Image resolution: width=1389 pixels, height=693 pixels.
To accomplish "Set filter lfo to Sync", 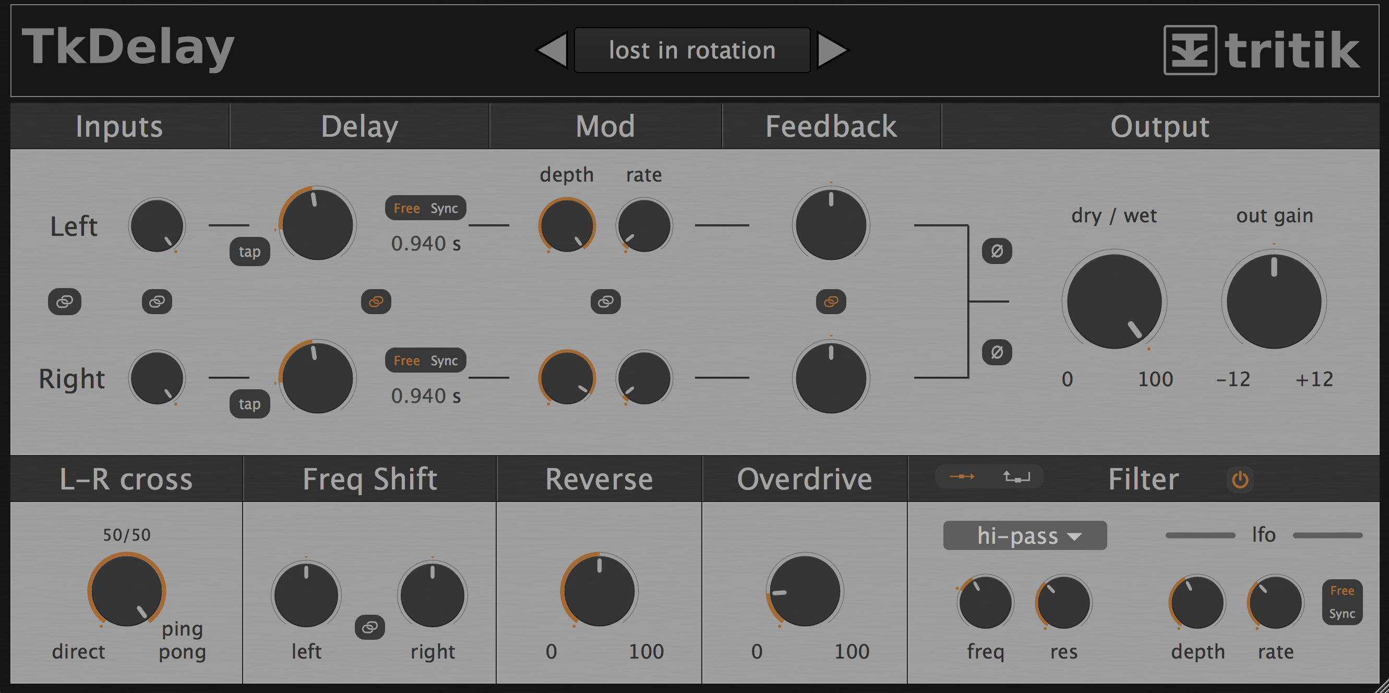I will pyautogui.click(x=1342, y=614).
